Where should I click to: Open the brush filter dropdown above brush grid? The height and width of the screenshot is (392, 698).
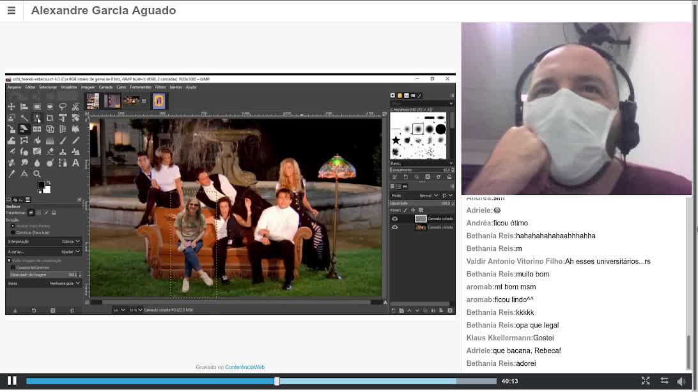click(x=422, y=103)
